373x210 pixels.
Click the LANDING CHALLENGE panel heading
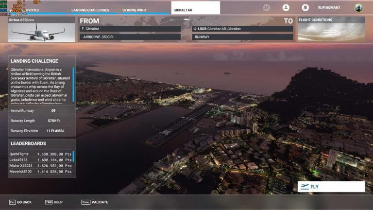point(34,61)
